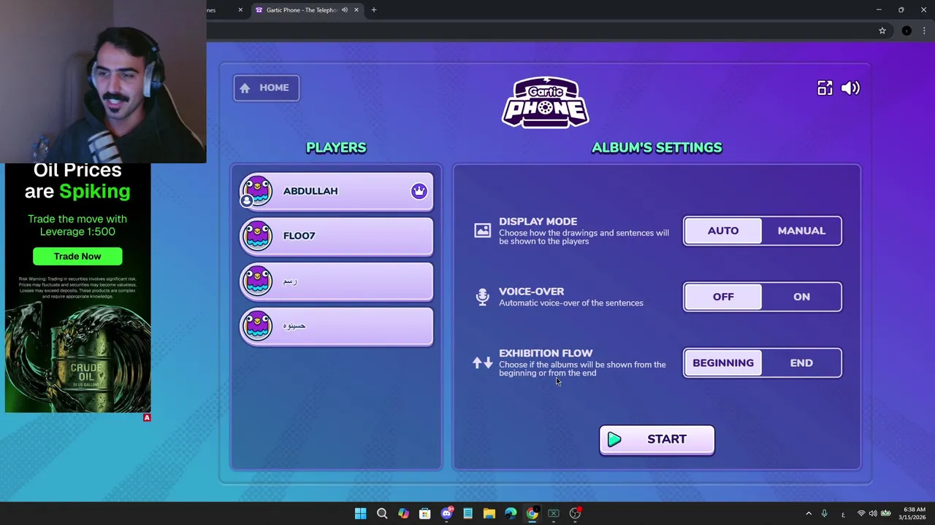935x525 pixels.
Task: Select the FLOO7 player row
Action: coord(336,236)
